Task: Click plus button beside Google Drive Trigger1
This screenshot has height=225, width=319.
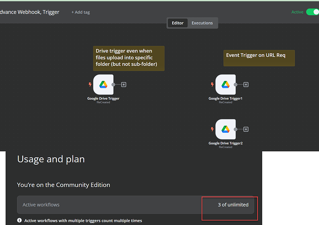Action: 246,85
